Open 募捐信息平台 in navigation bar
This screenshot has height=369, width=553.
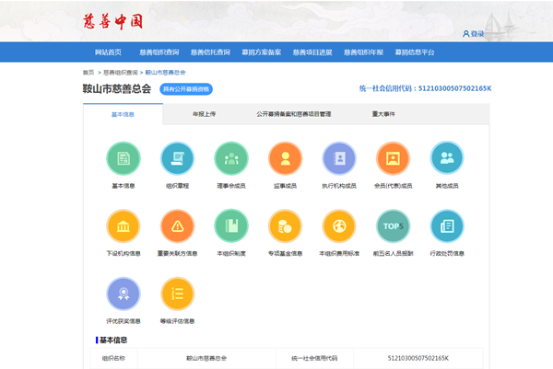click(415, 52)
